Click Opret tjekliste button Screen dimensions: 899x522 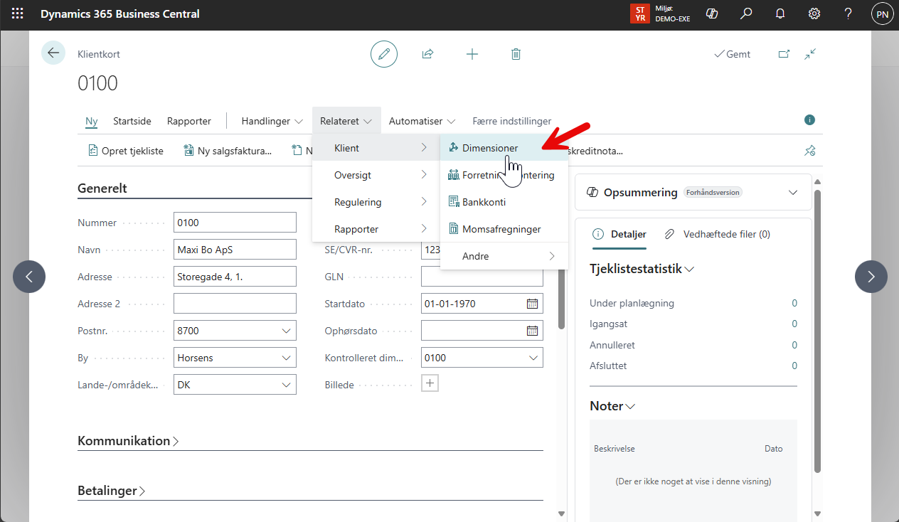[125, 151]
